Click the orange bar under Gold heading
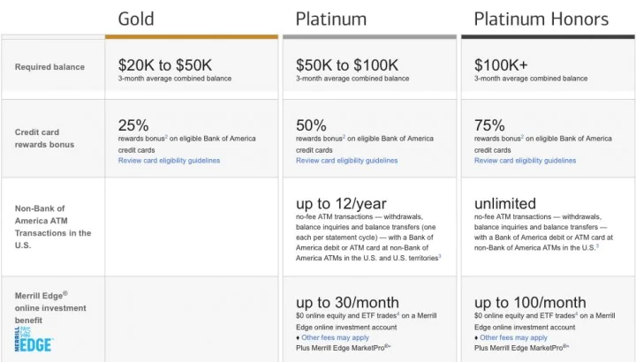 coord(191,37)
